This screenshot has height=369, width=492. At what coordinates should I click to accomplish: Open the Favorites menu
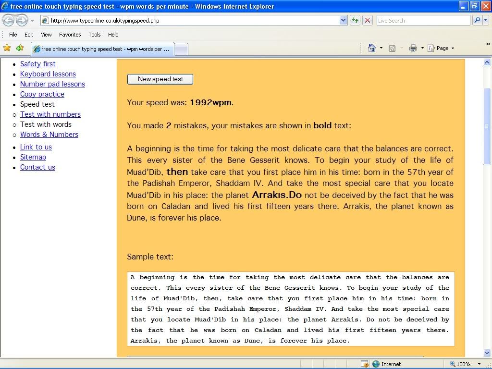point(70,35)
